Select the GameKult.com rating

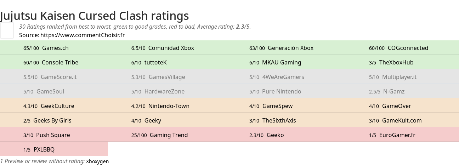click(402, 120)
